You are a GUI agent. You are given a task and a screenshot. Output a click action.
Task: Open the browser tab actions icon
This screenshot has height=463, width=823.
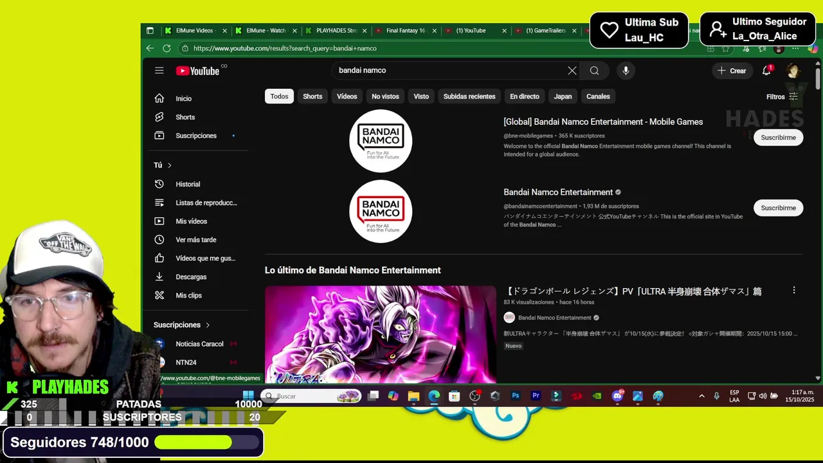(x=150, y=30)
